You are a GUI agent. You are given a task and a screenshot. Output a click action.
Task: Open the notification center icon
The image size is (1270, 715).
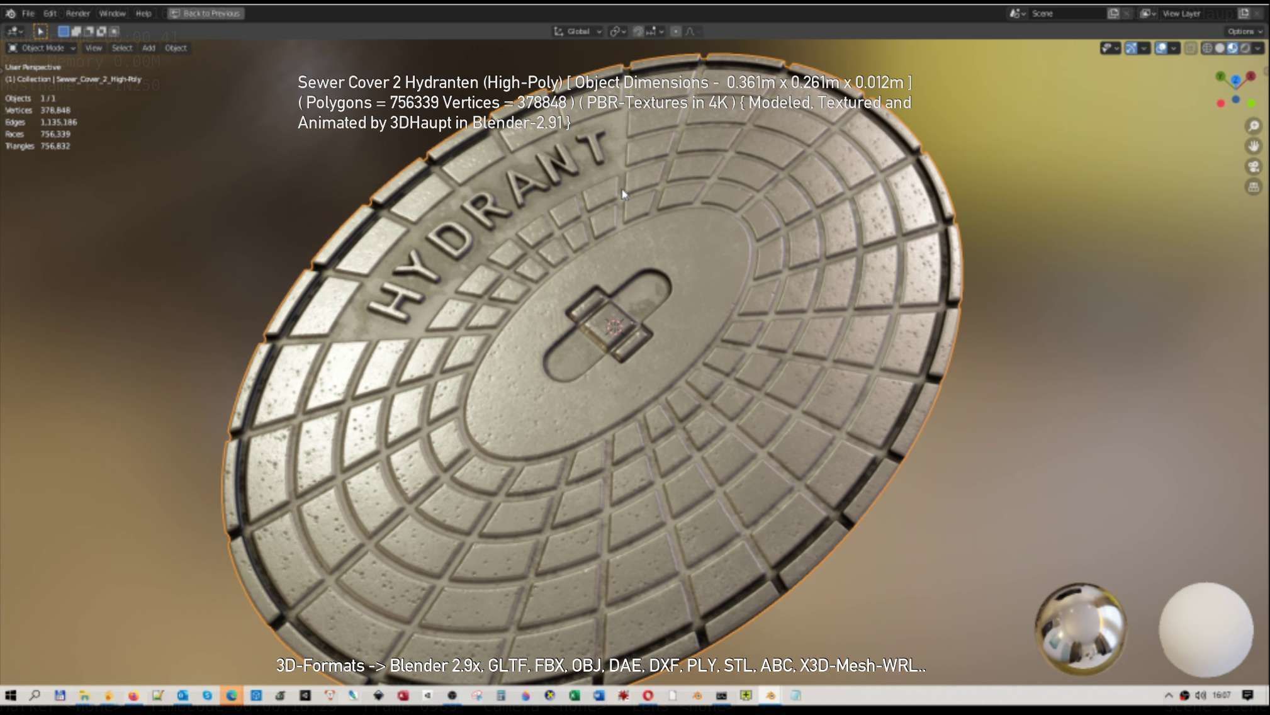pos(1247,695)
